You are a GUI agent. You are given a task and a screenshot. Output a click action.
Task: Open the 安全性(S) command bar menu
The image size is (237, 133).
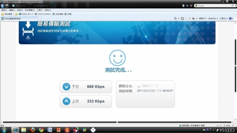pyautogui.click(x=213, y=18)
